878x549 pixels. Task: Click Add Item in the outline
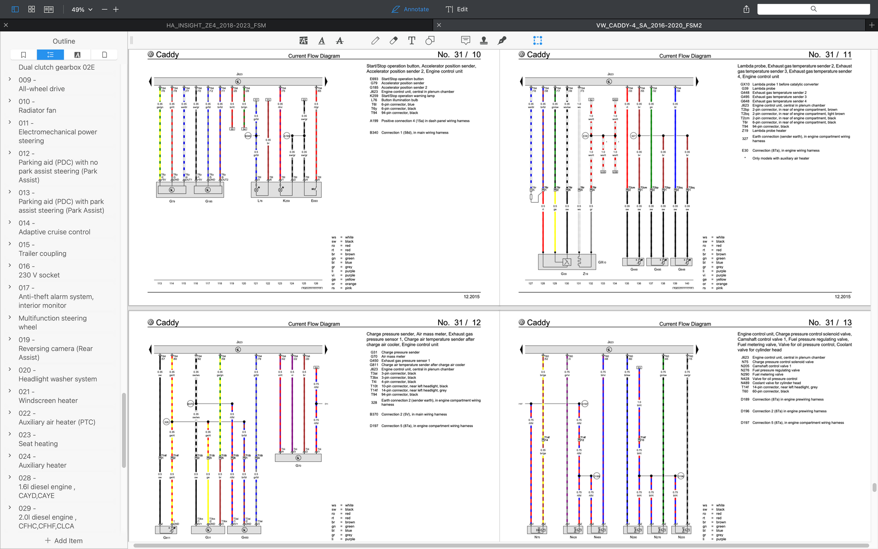pos(64,540)
